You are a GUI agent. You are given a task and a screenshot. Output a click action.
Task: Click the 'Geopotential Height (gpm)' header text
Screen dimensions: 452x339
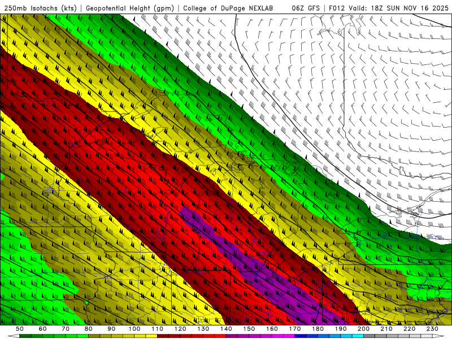point(130,8)
